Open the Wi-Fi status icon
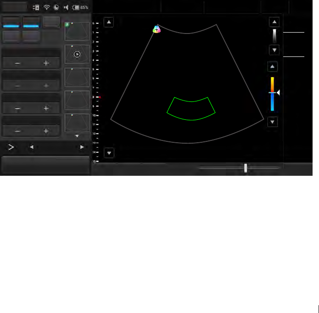Screen dimensions: 319x313 pyautogui.click(x=47, y=7)
